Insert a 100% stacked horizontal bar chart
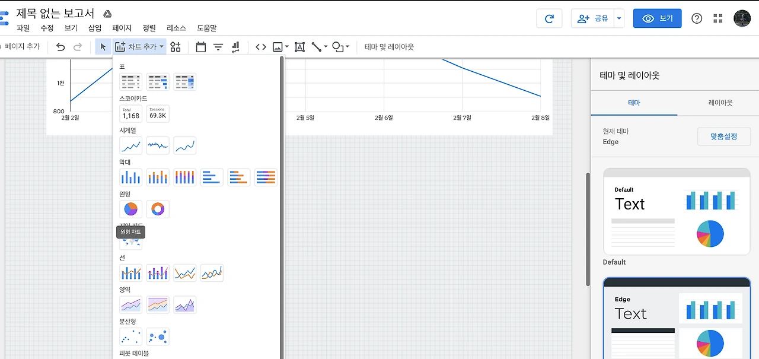Image resolution: width=759 pixels, height=359 pixels. pyautogui.click(x=266, y=177)
